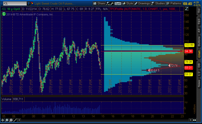Select the trendline drawing tool icon
The width and height of the screenshot is (202, 124).
[15, 120]
